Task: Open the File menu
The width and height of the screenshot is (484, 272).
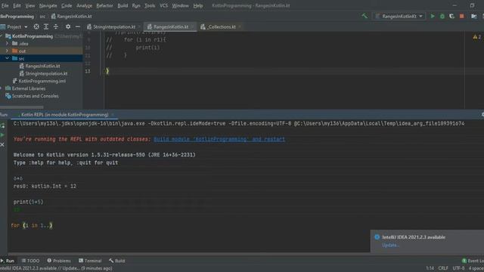Action: click(5, 5)
